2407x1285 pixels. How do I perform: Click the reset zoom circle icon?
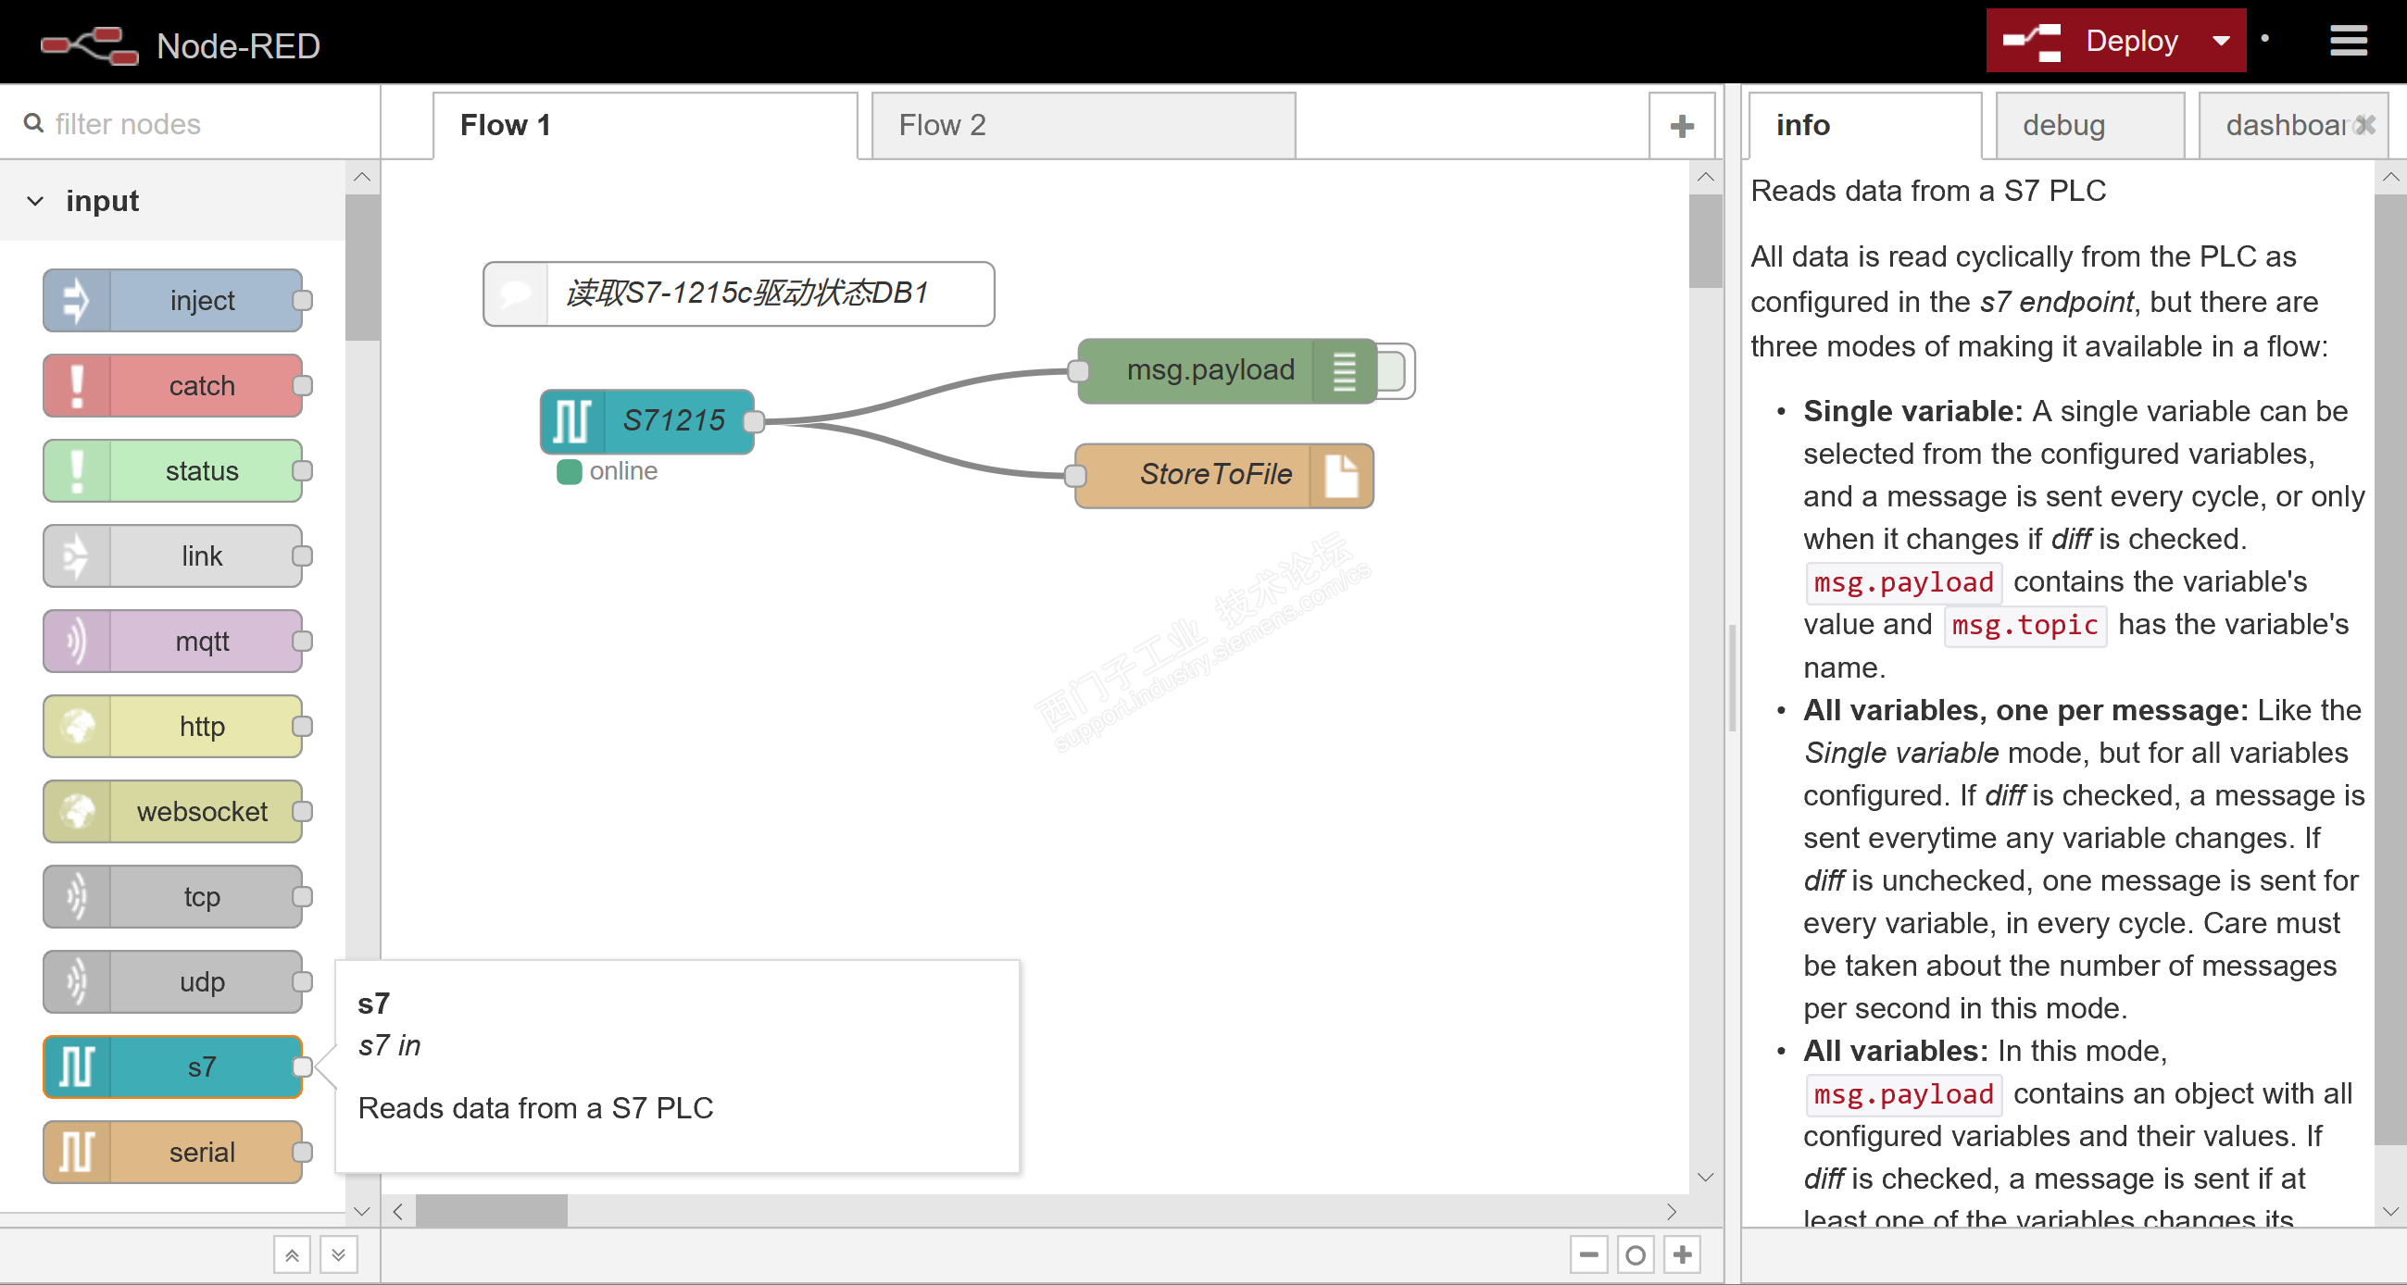tap(1636, 1254)
